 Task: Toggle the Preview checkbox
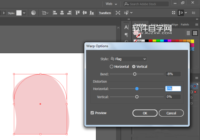click(92, 113)
